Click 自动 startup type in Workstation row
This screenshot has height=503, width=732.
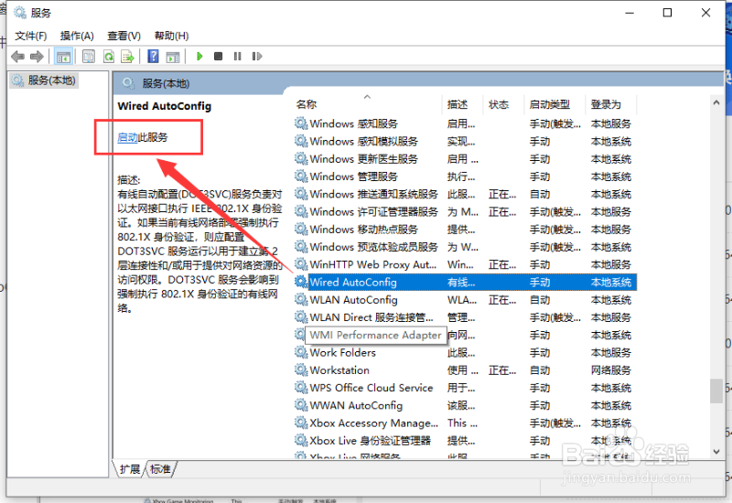[540, 370]
